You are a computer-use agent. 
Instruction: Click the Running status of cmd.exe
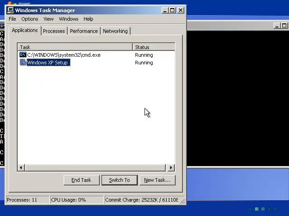(144, 55)
